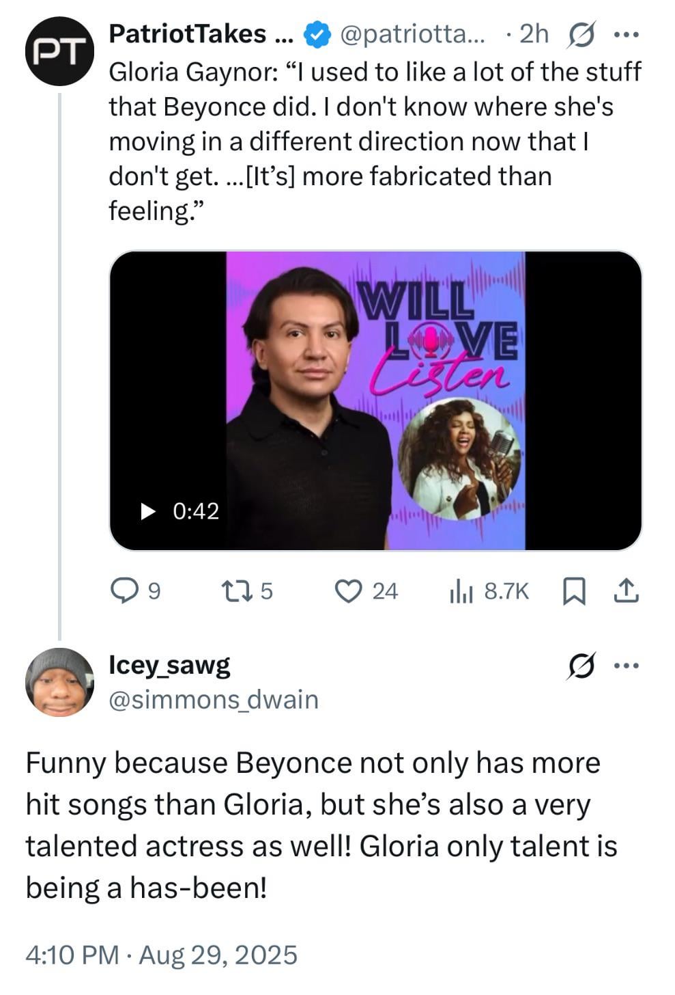Image resolution: width=675 pixels, height=995 pixels.
Task: Share the PatriotTakes tweet
Action: (626, 591)
